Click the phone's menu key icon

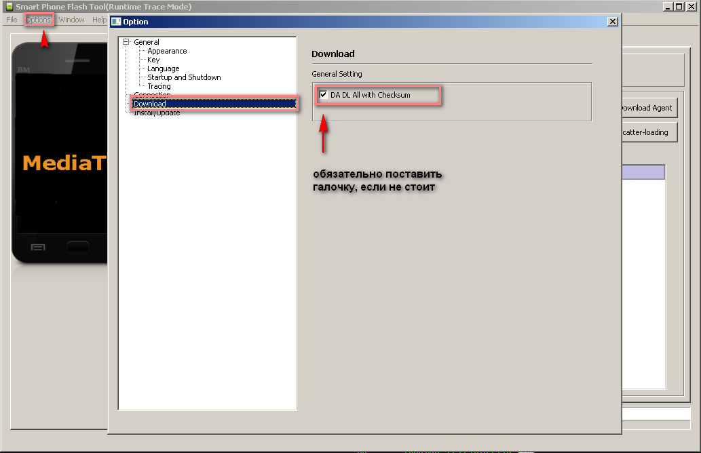(38, 248)
